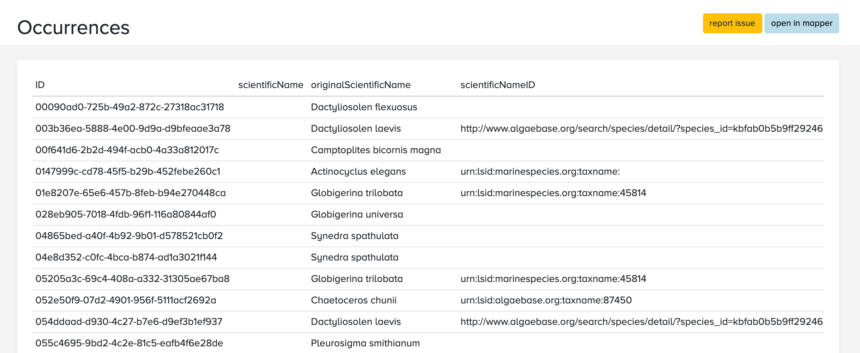Select Synedra spathulata in the 04e8d352 row
The height and width of the screenshot is (353, 860).
(x=355, y=257)
